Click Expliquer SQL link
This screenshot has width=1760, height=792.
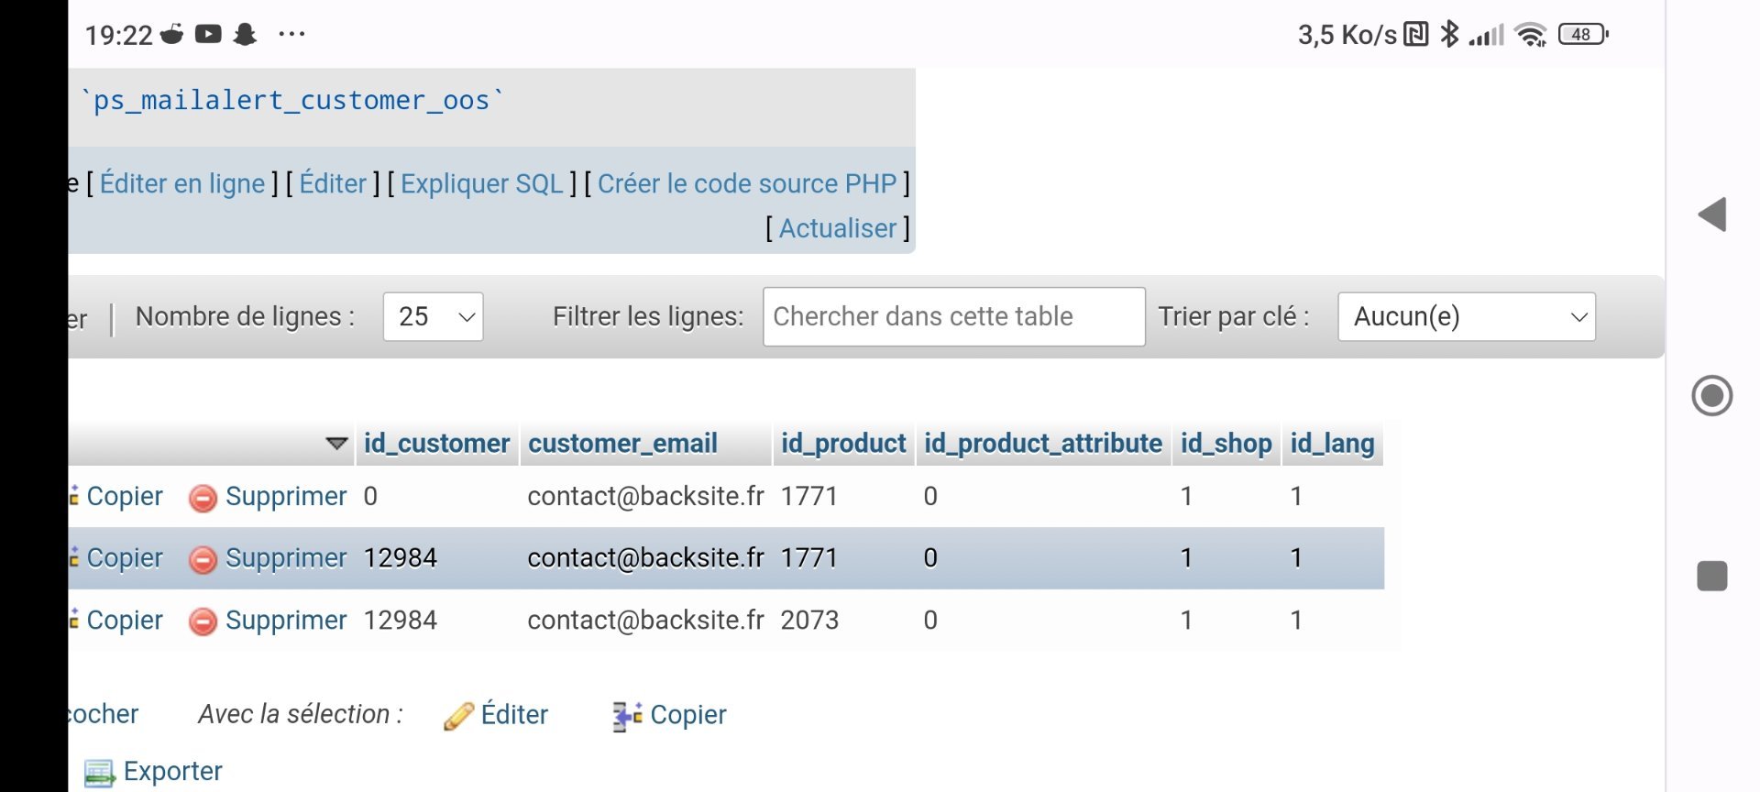point(482,184)
